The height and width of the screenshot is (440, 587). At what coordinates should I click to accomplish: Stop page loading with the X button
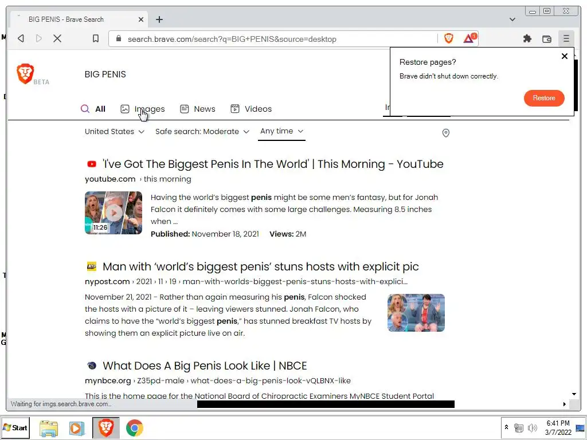click(x=57, y=38)
